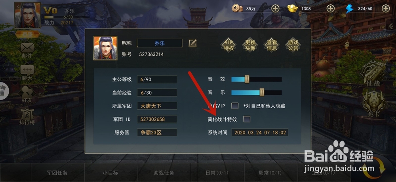396x182 pixels.
Task: Open the 好友 friends icon
Action: click(x=27, y=94)
